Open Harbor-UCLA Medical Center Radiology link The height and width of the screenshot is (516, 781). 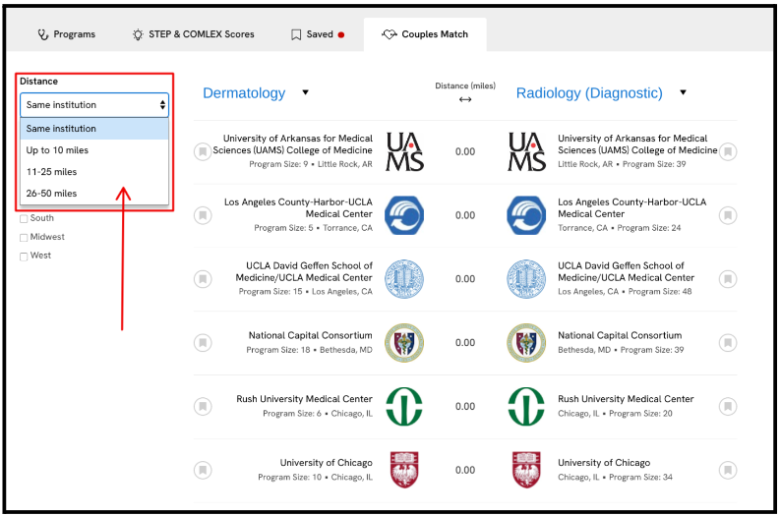click(x=632, y=208)
